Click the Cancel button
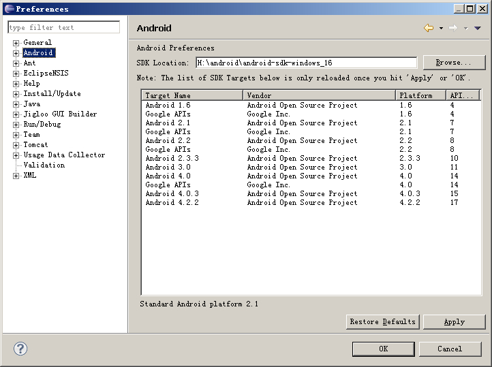492x367 pixels. tap(450, 349)
